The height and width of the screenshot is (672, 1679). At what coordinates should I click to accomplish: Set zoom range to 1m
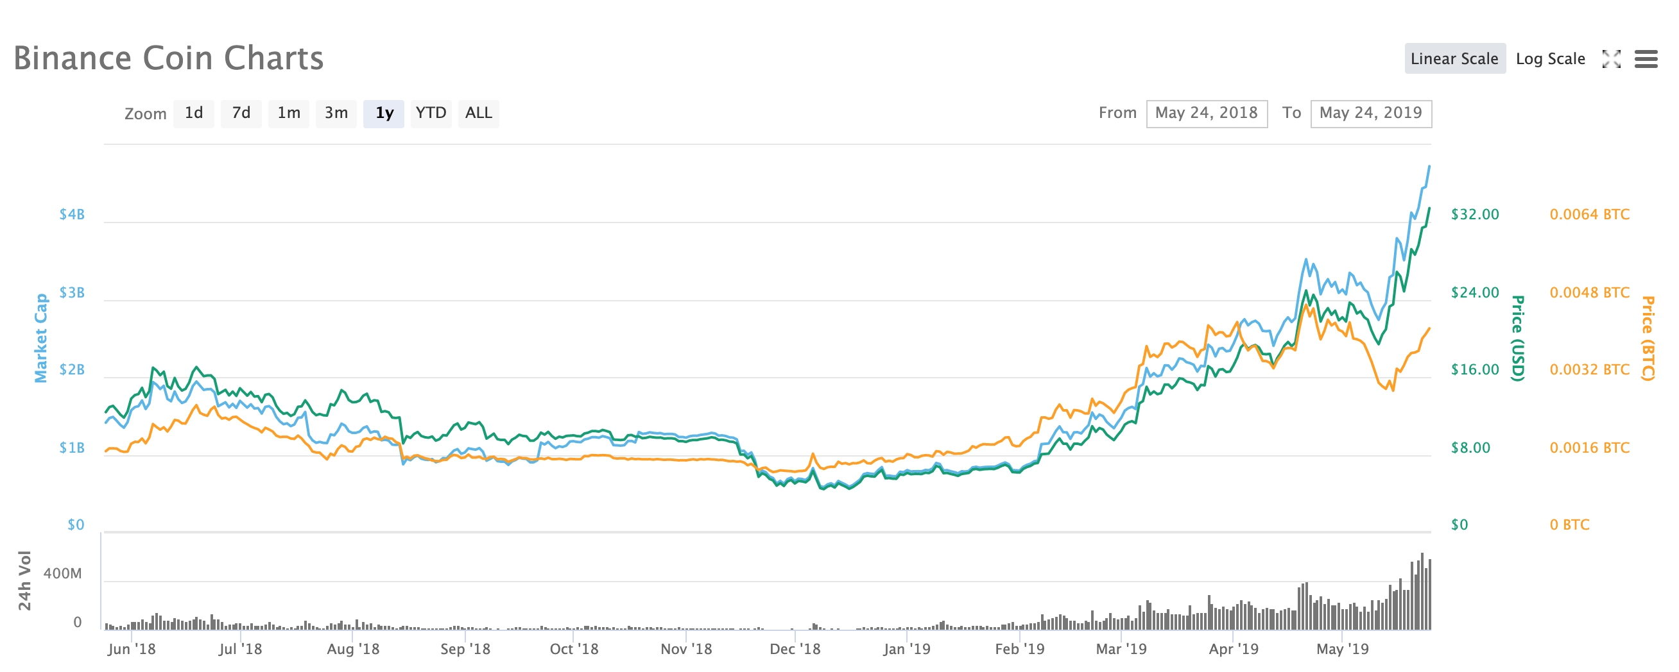[289, 113]
